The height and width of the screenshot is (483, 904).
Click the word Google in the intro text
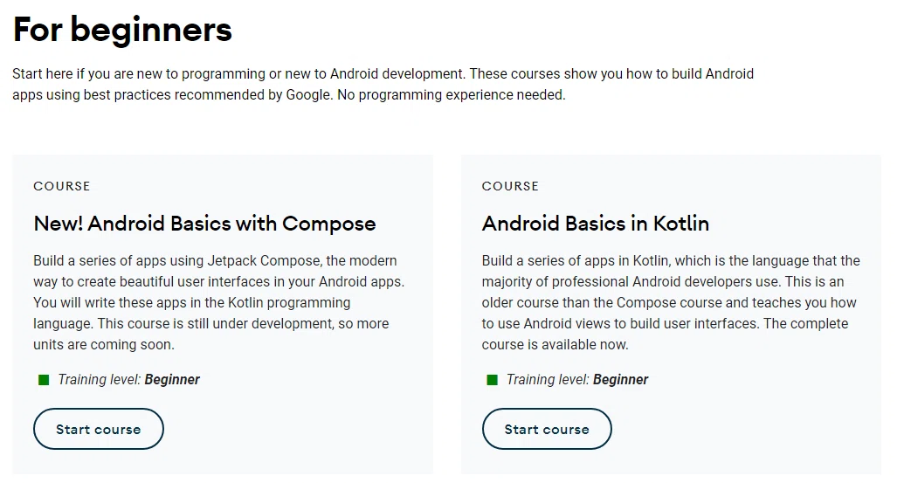pyautogui.click(x=308, y=94)
